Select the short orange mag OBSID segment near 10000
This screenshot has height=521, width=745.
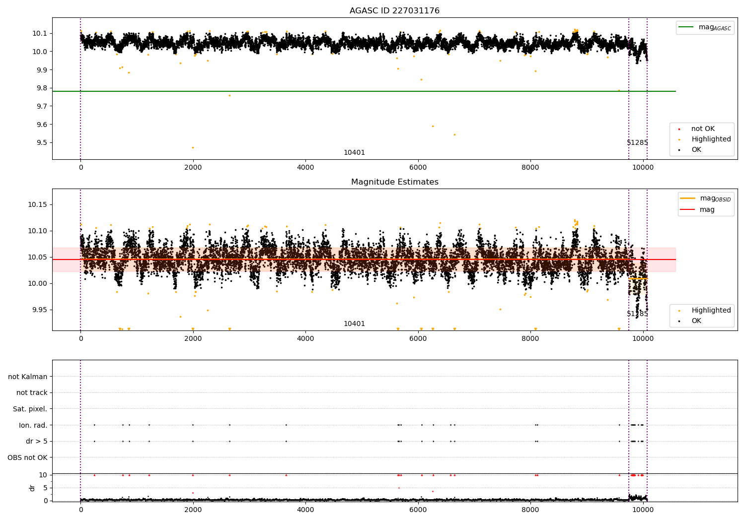tap(638, 278)
